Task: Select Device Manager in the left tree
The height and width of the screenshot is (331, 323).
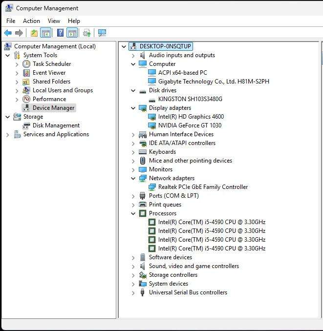Action: 49,108
